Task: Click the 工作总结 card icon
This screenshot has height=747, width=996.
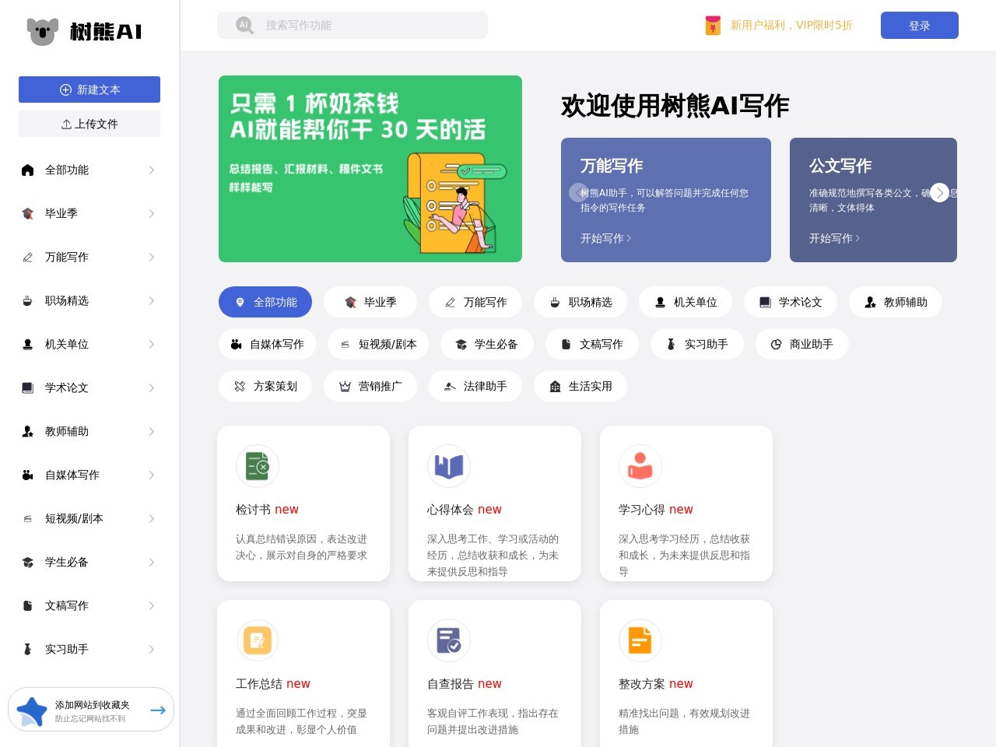Action: coord(258,640)
